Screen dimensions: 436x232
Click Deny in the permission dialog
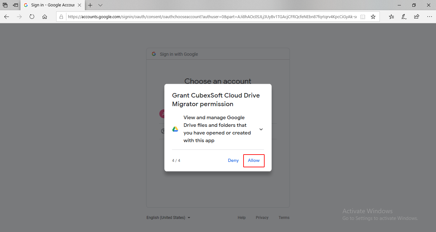point(233,161)
